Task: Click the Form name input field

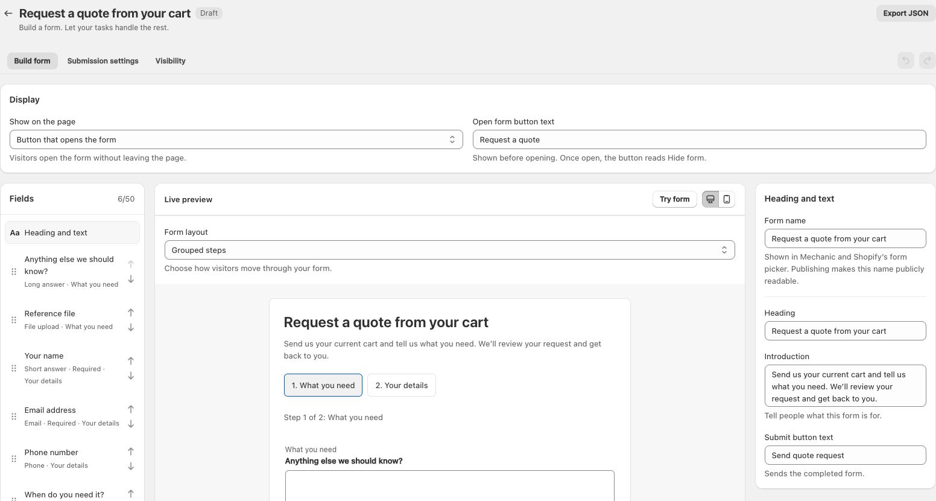Action: [845, 238]
